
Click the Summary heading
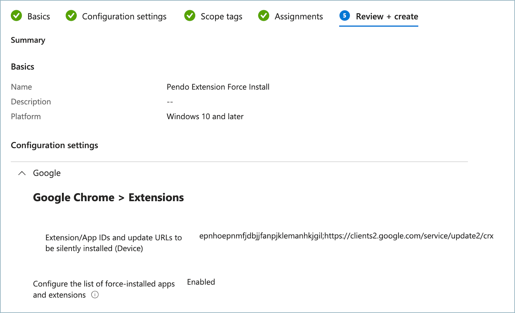coord(28,40)
